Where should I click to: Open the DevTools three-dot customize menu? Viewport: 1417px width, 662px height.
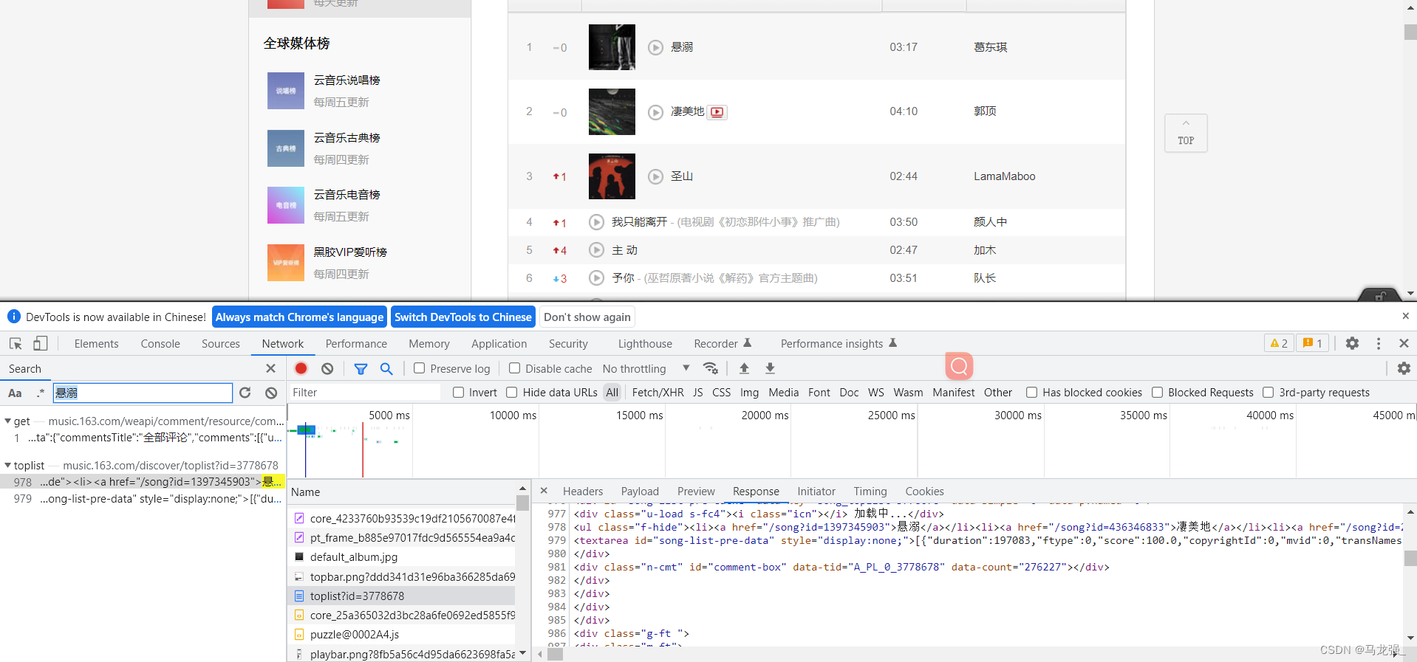click(1379, 343)
